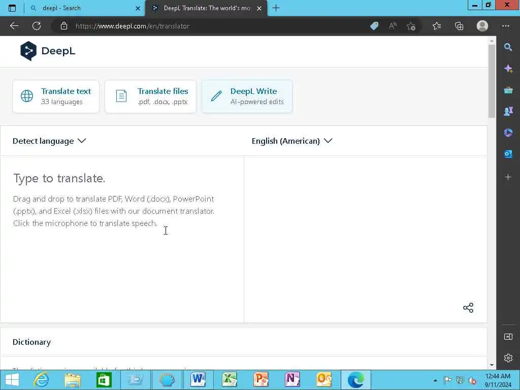The height and width of the screenshot is (390, 520).
Task: Add sidebar app plus icon
Action: click(x=508, y=177)
